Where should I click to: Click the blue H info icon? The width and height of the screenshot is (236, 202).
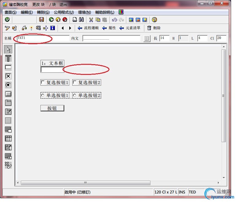coord(52,28)
